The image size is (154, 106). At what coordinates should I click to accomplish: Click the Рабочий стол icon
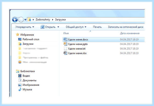pos(20,39)
